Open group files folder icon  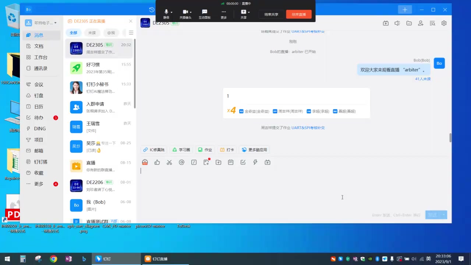click(x=409, y=23)
